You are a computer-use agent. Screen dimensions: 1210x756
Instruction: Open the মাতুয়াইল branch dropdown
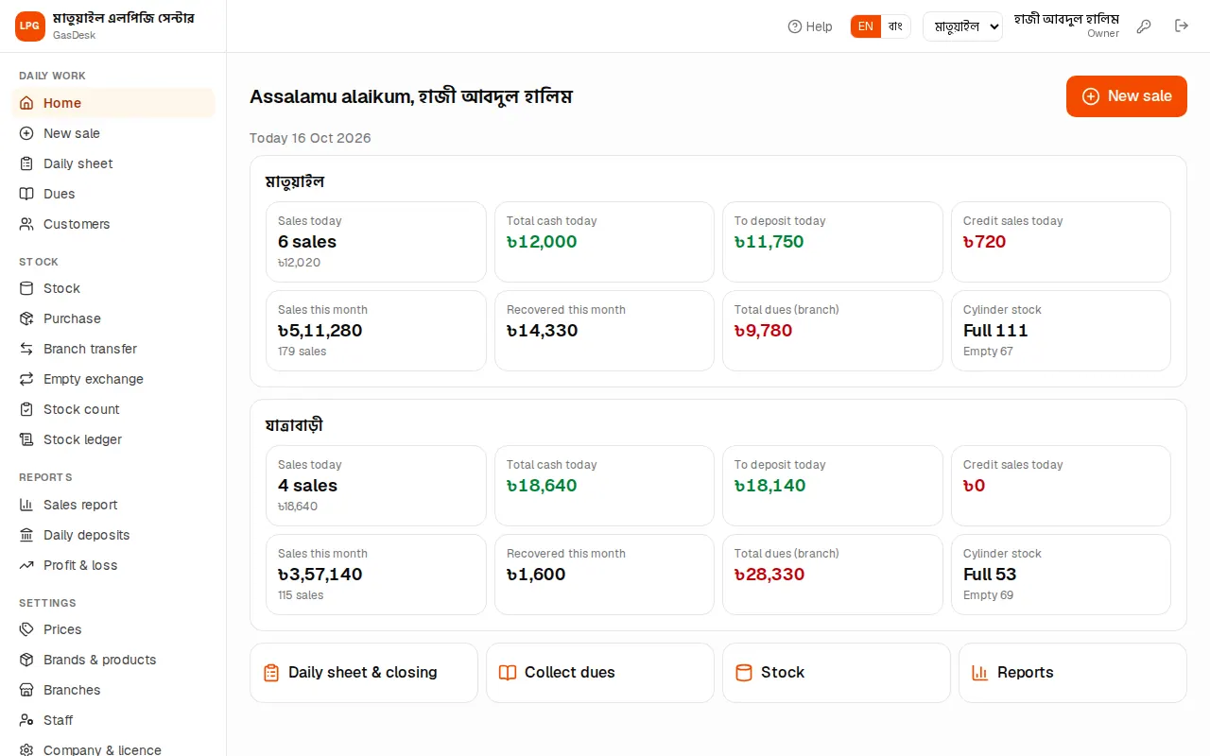coord(962,26)
